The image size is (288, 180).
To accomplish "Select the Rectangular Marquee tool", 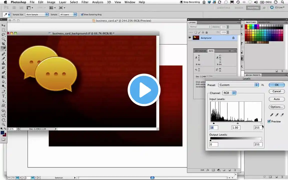I will 3,30.
